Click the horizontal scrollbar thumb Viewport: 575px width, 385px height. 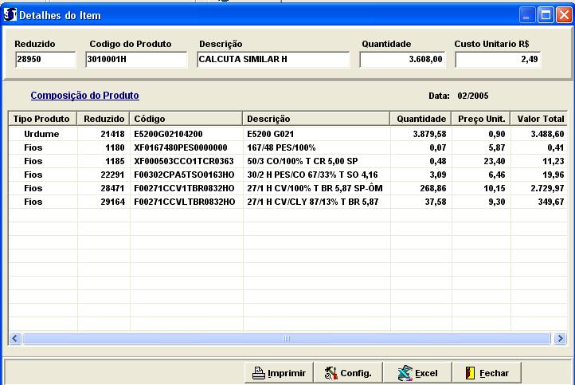(x=287, y=339)
